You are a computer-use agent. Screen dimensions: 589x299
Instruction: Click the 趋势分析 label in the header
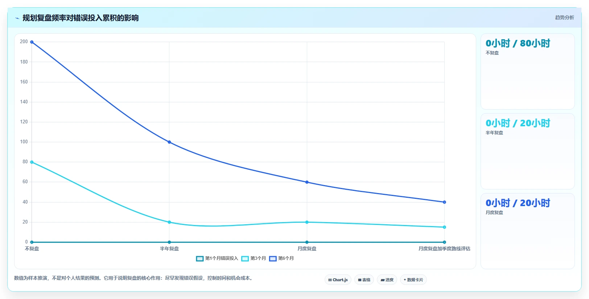[x=564, y=17]
